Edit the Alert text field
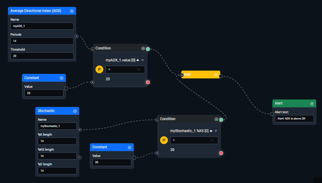The height and width of the screenshot is (183, 322). click(294, 119)
